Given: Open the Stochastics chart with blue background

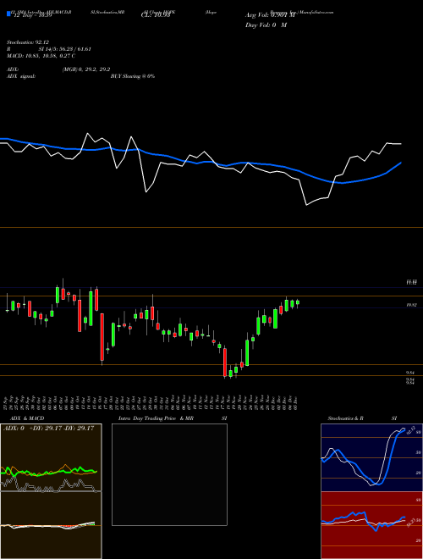Looking at the screenshot, I should tap(371, 457).
